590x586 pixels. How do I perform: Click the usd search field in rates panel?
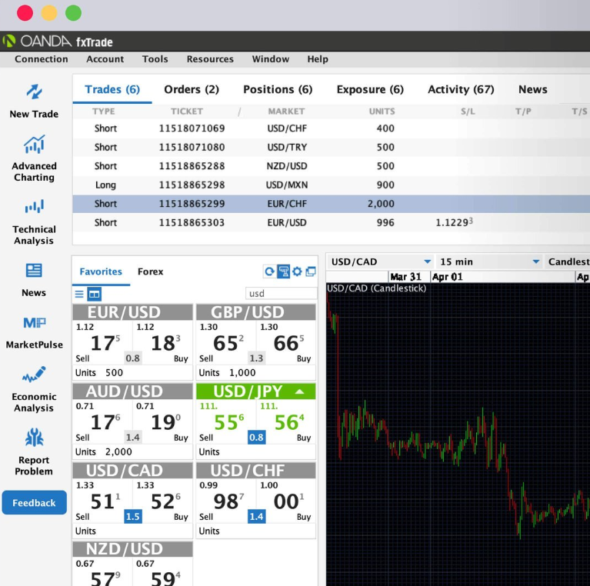pyautogui.click(x=281, y=293)
